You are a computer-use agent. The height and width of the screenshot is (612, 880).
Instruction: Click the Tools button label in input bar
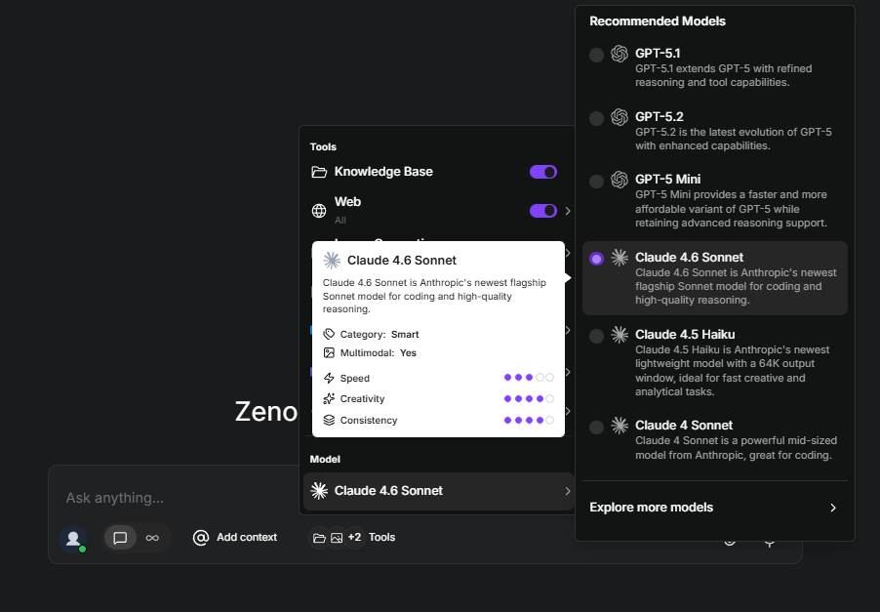point(382,537)
